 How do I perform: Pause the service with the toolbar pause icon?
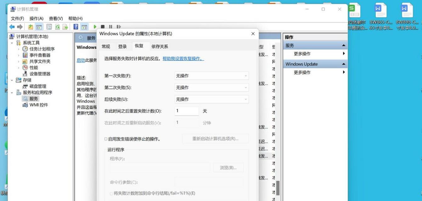click(x=110, y=27)
